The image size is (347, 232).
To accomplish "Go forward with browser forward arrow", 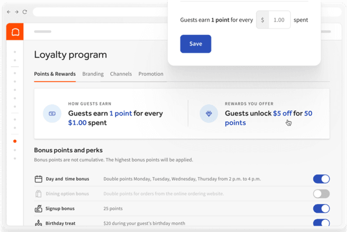I will tap(16, 12).
